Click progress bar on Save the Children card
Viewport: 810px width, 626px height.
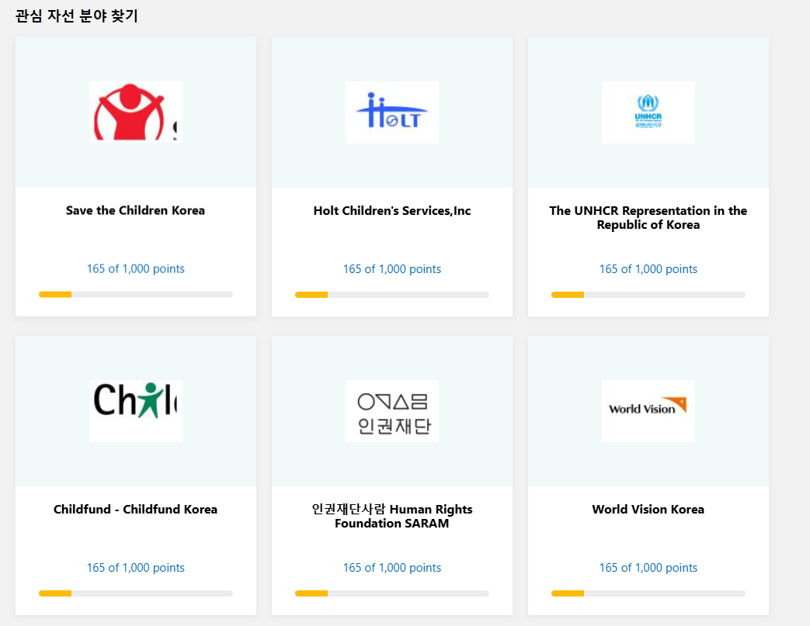(136, 295)
